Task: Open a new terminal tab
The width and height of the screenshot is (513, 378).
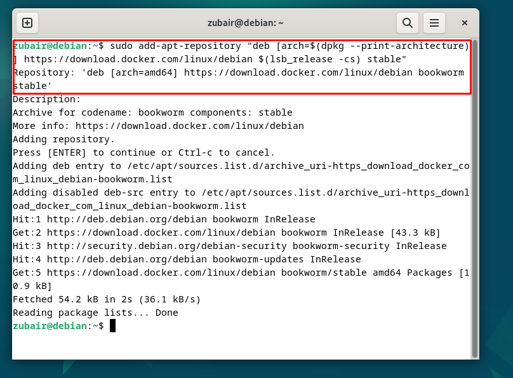Action: tap(27, 23)
